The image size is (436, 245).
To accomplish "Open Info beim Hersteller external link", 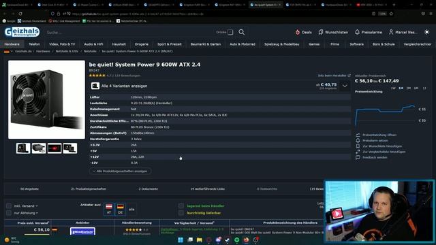I will pyautogui.click(x=334, y=76).
